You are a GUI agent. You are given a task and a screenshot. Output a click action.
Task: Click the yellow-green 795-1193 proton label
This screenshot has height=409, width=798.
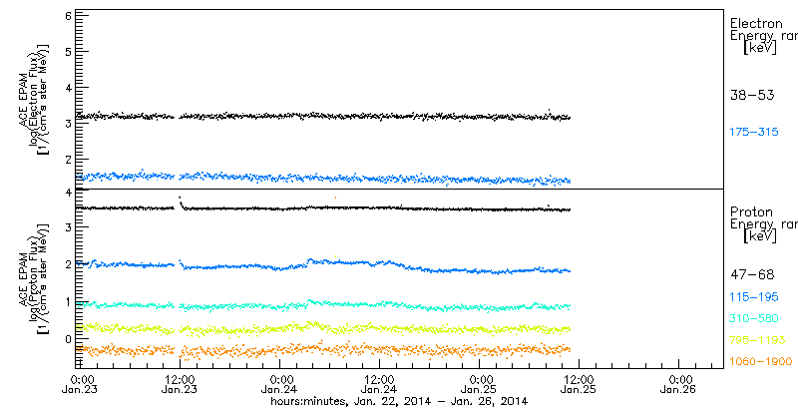click(x=757, y=340)
